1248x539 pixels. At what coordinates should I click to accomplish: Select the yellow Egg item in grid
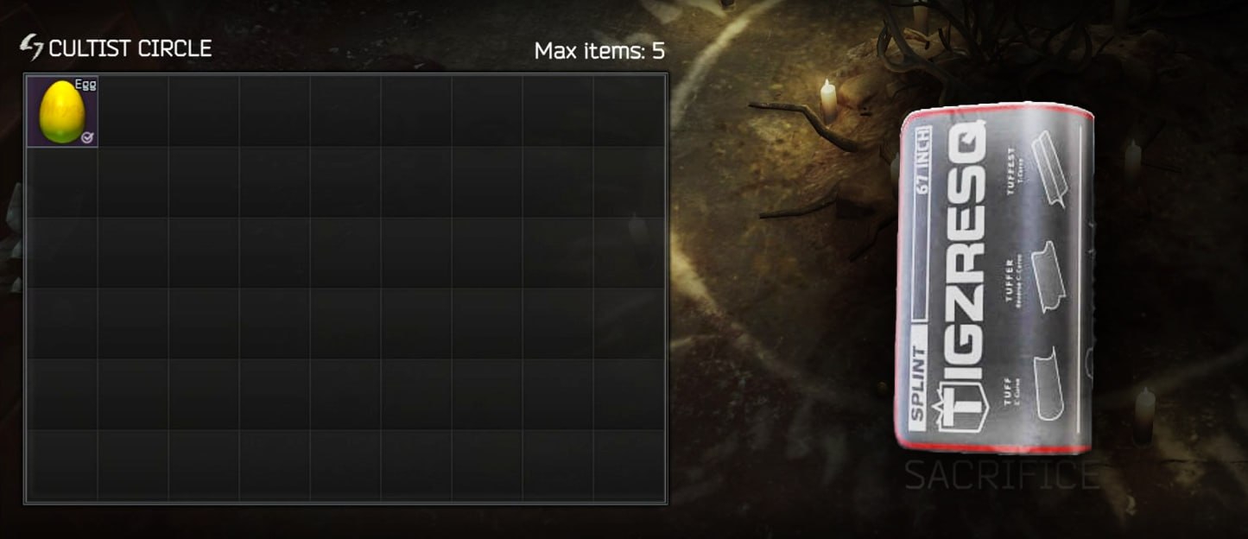tap(62, 111)
